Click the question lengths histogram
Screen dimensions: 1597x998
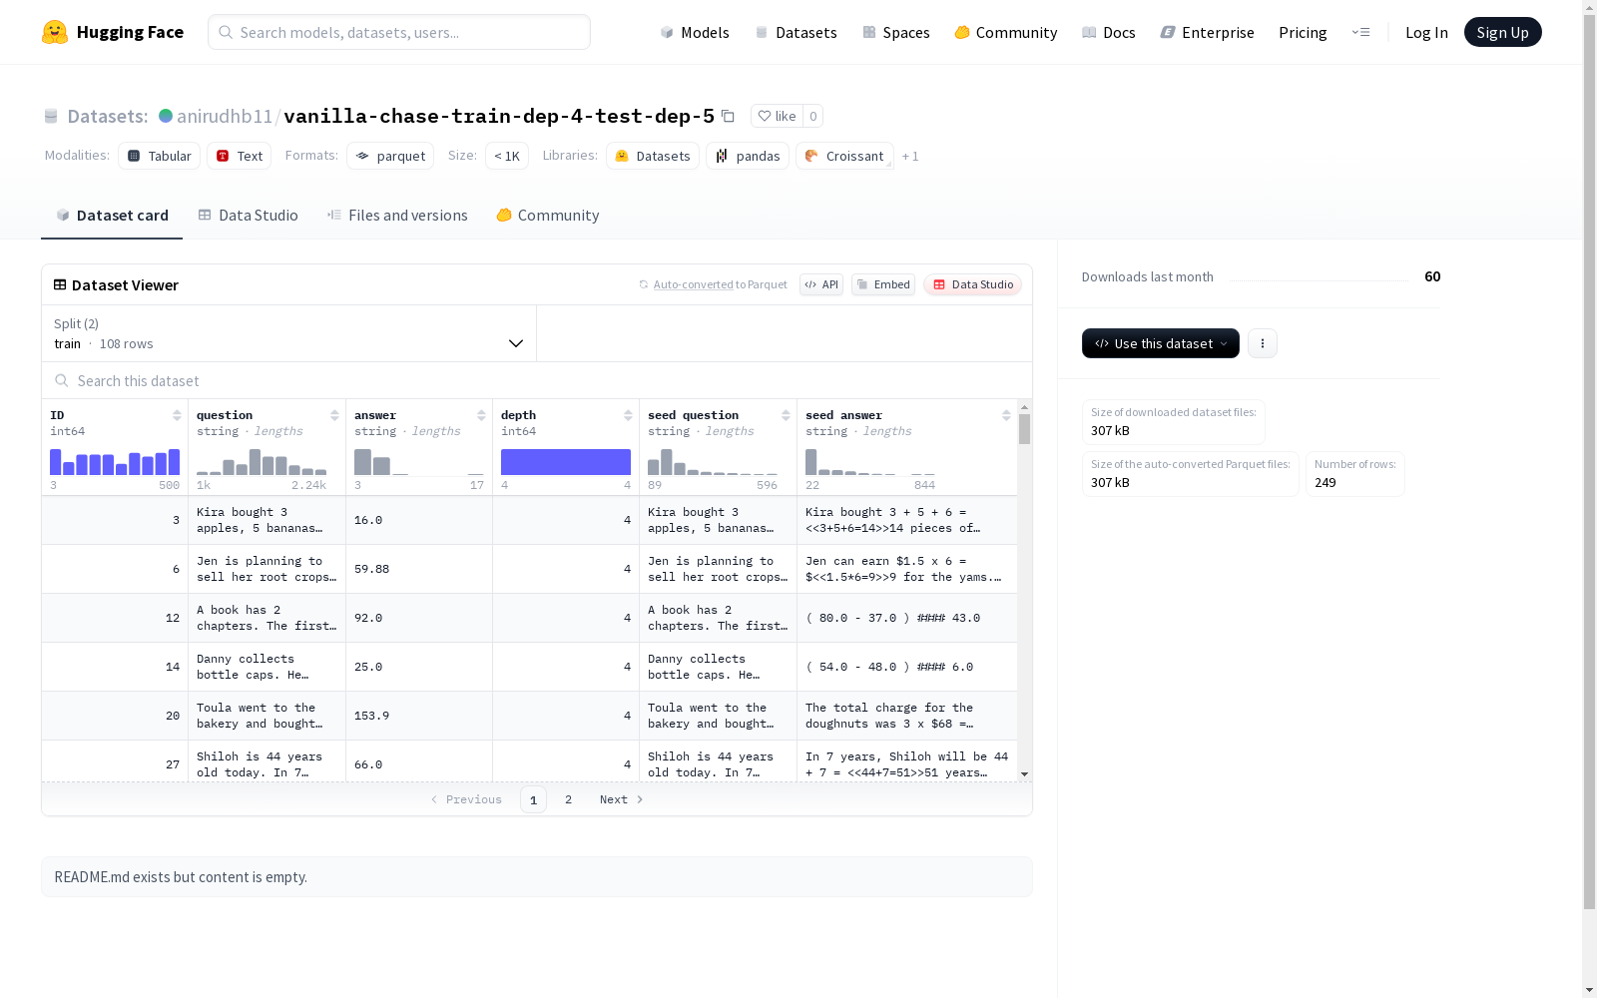[x=262, y=462]
